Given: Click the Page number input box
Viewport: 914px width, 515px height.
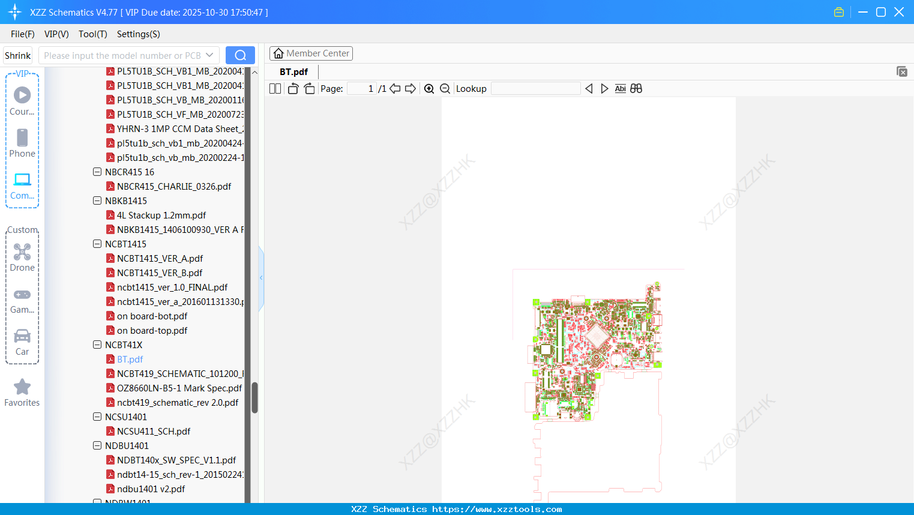Looking at the screenshot, I should (x=361, y=89).
